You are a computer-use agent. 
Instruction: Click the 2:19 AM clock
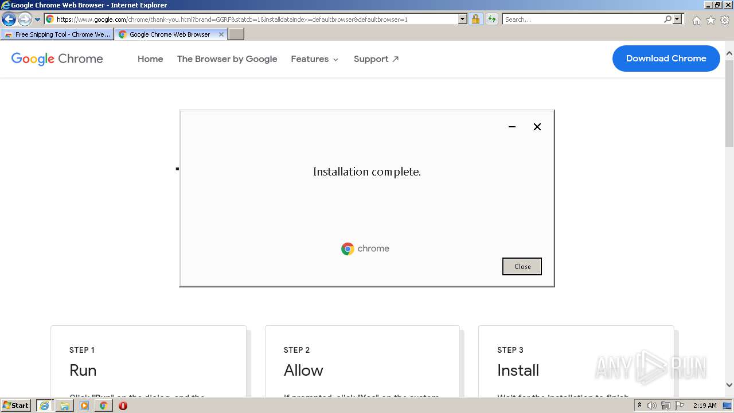(705, 406)
